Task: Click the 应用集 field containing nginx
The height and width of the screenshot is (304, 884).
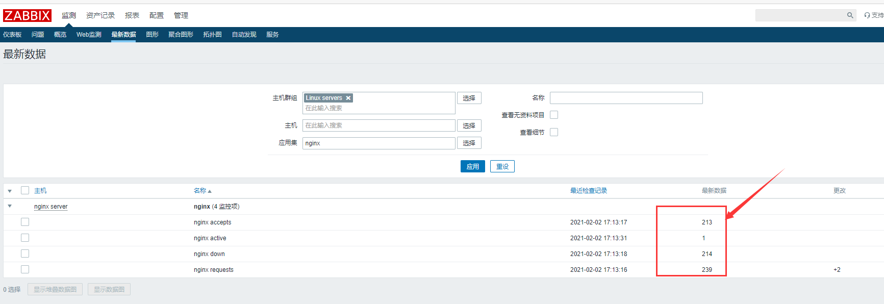Action: pos(378,143)
